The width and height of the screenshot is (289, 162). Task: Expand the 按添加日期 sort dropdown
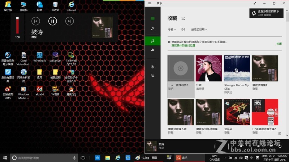pyautogui.click(x=199, y=30)
